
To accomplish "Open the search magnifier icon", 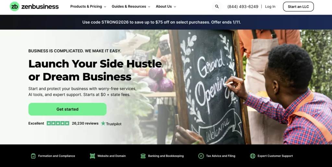I will click(217, 6).
